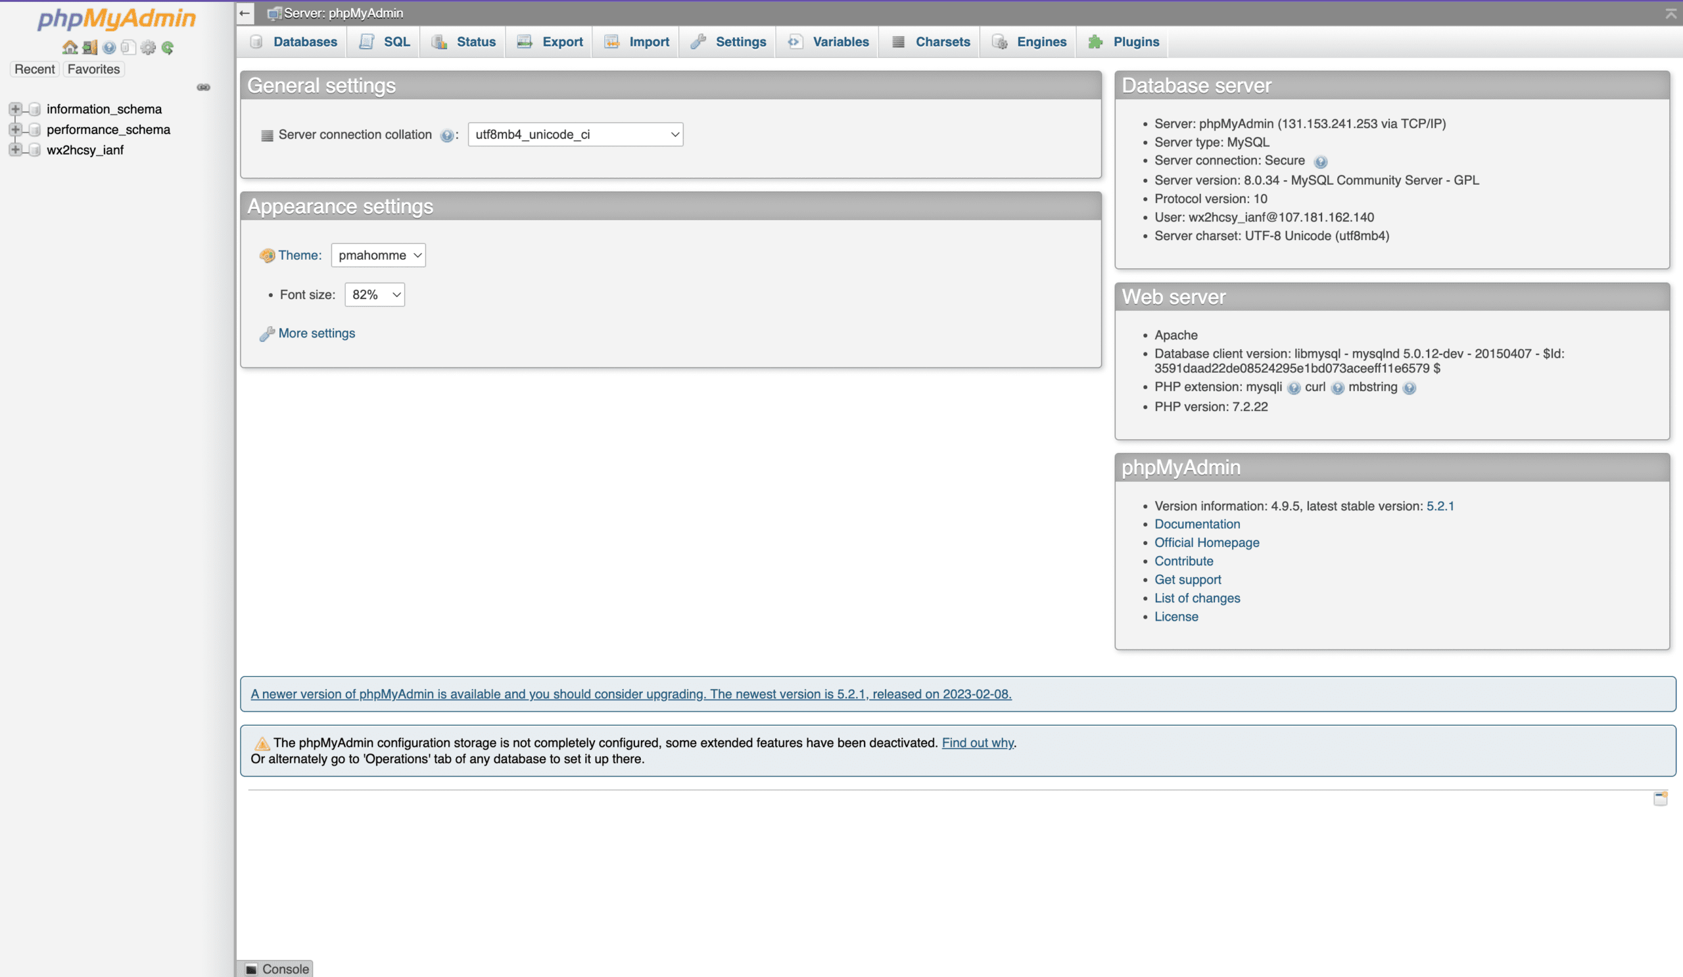This screenshot has width=1683, height=977.
Task: Open the Official Homepage link
Action: coord(1207,543)
